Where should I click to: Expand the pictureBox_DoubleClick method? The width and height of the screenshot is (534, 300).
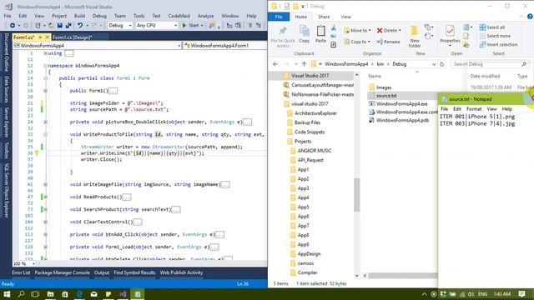pyautogui.click(x=45, y=122)
